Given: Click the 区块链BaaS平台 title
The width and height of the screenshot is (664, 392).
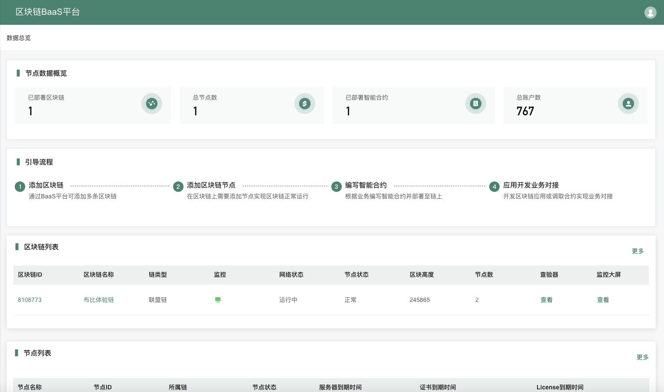Looking at the screenshot, I should click(48, 12).
